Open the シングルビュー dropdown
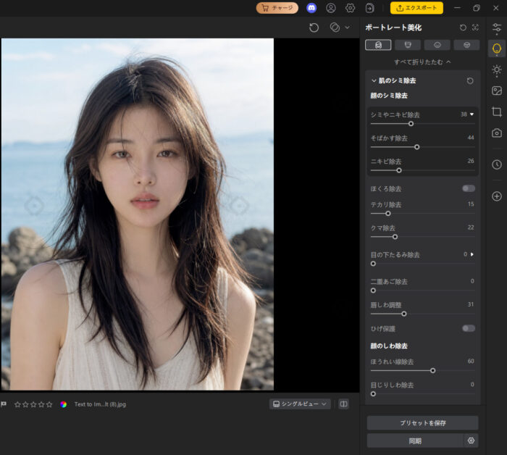The image size is (507, 455). (300, 404)
